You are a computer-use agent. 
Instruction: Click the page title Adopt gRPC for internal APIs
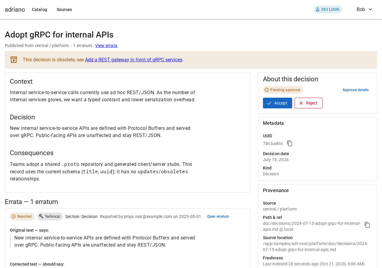coord(59,35)
